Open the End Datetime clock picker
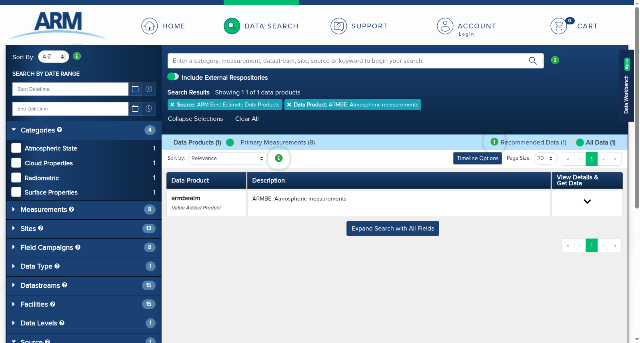This screenshot has height=343, width=640. [x=149, y=108]
